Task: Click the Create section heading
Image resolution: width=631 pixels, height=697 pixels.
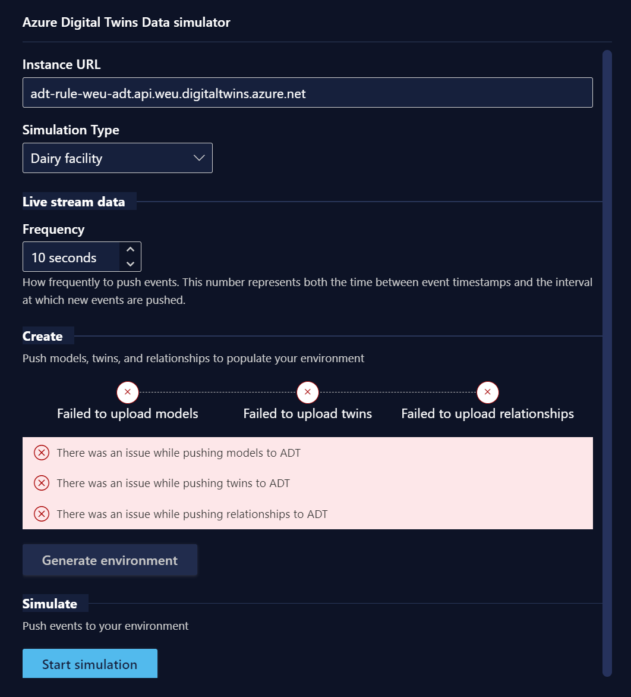Action: click(x=43, y=336)
